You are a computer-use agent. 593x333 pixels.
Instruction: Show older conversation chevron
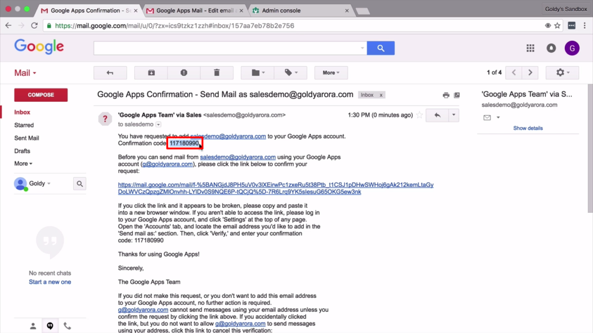(530, 72)
